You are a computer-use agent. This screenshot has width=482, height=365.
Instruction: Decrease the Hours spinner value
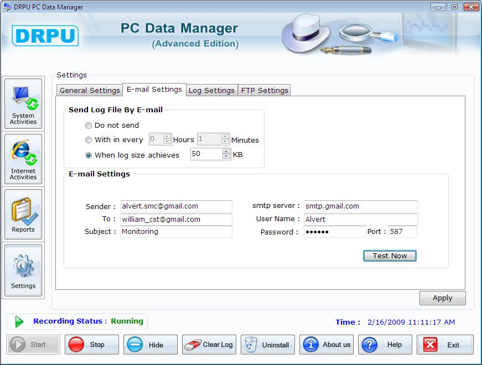tap(167, 142)
